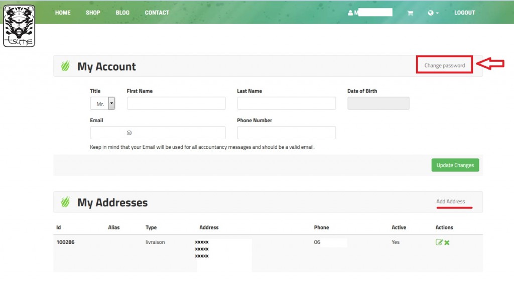Open the Contact page
Image resolution: width=514 pixels, height=281 pixels.
pyautogui.click(x=157, y=13)
